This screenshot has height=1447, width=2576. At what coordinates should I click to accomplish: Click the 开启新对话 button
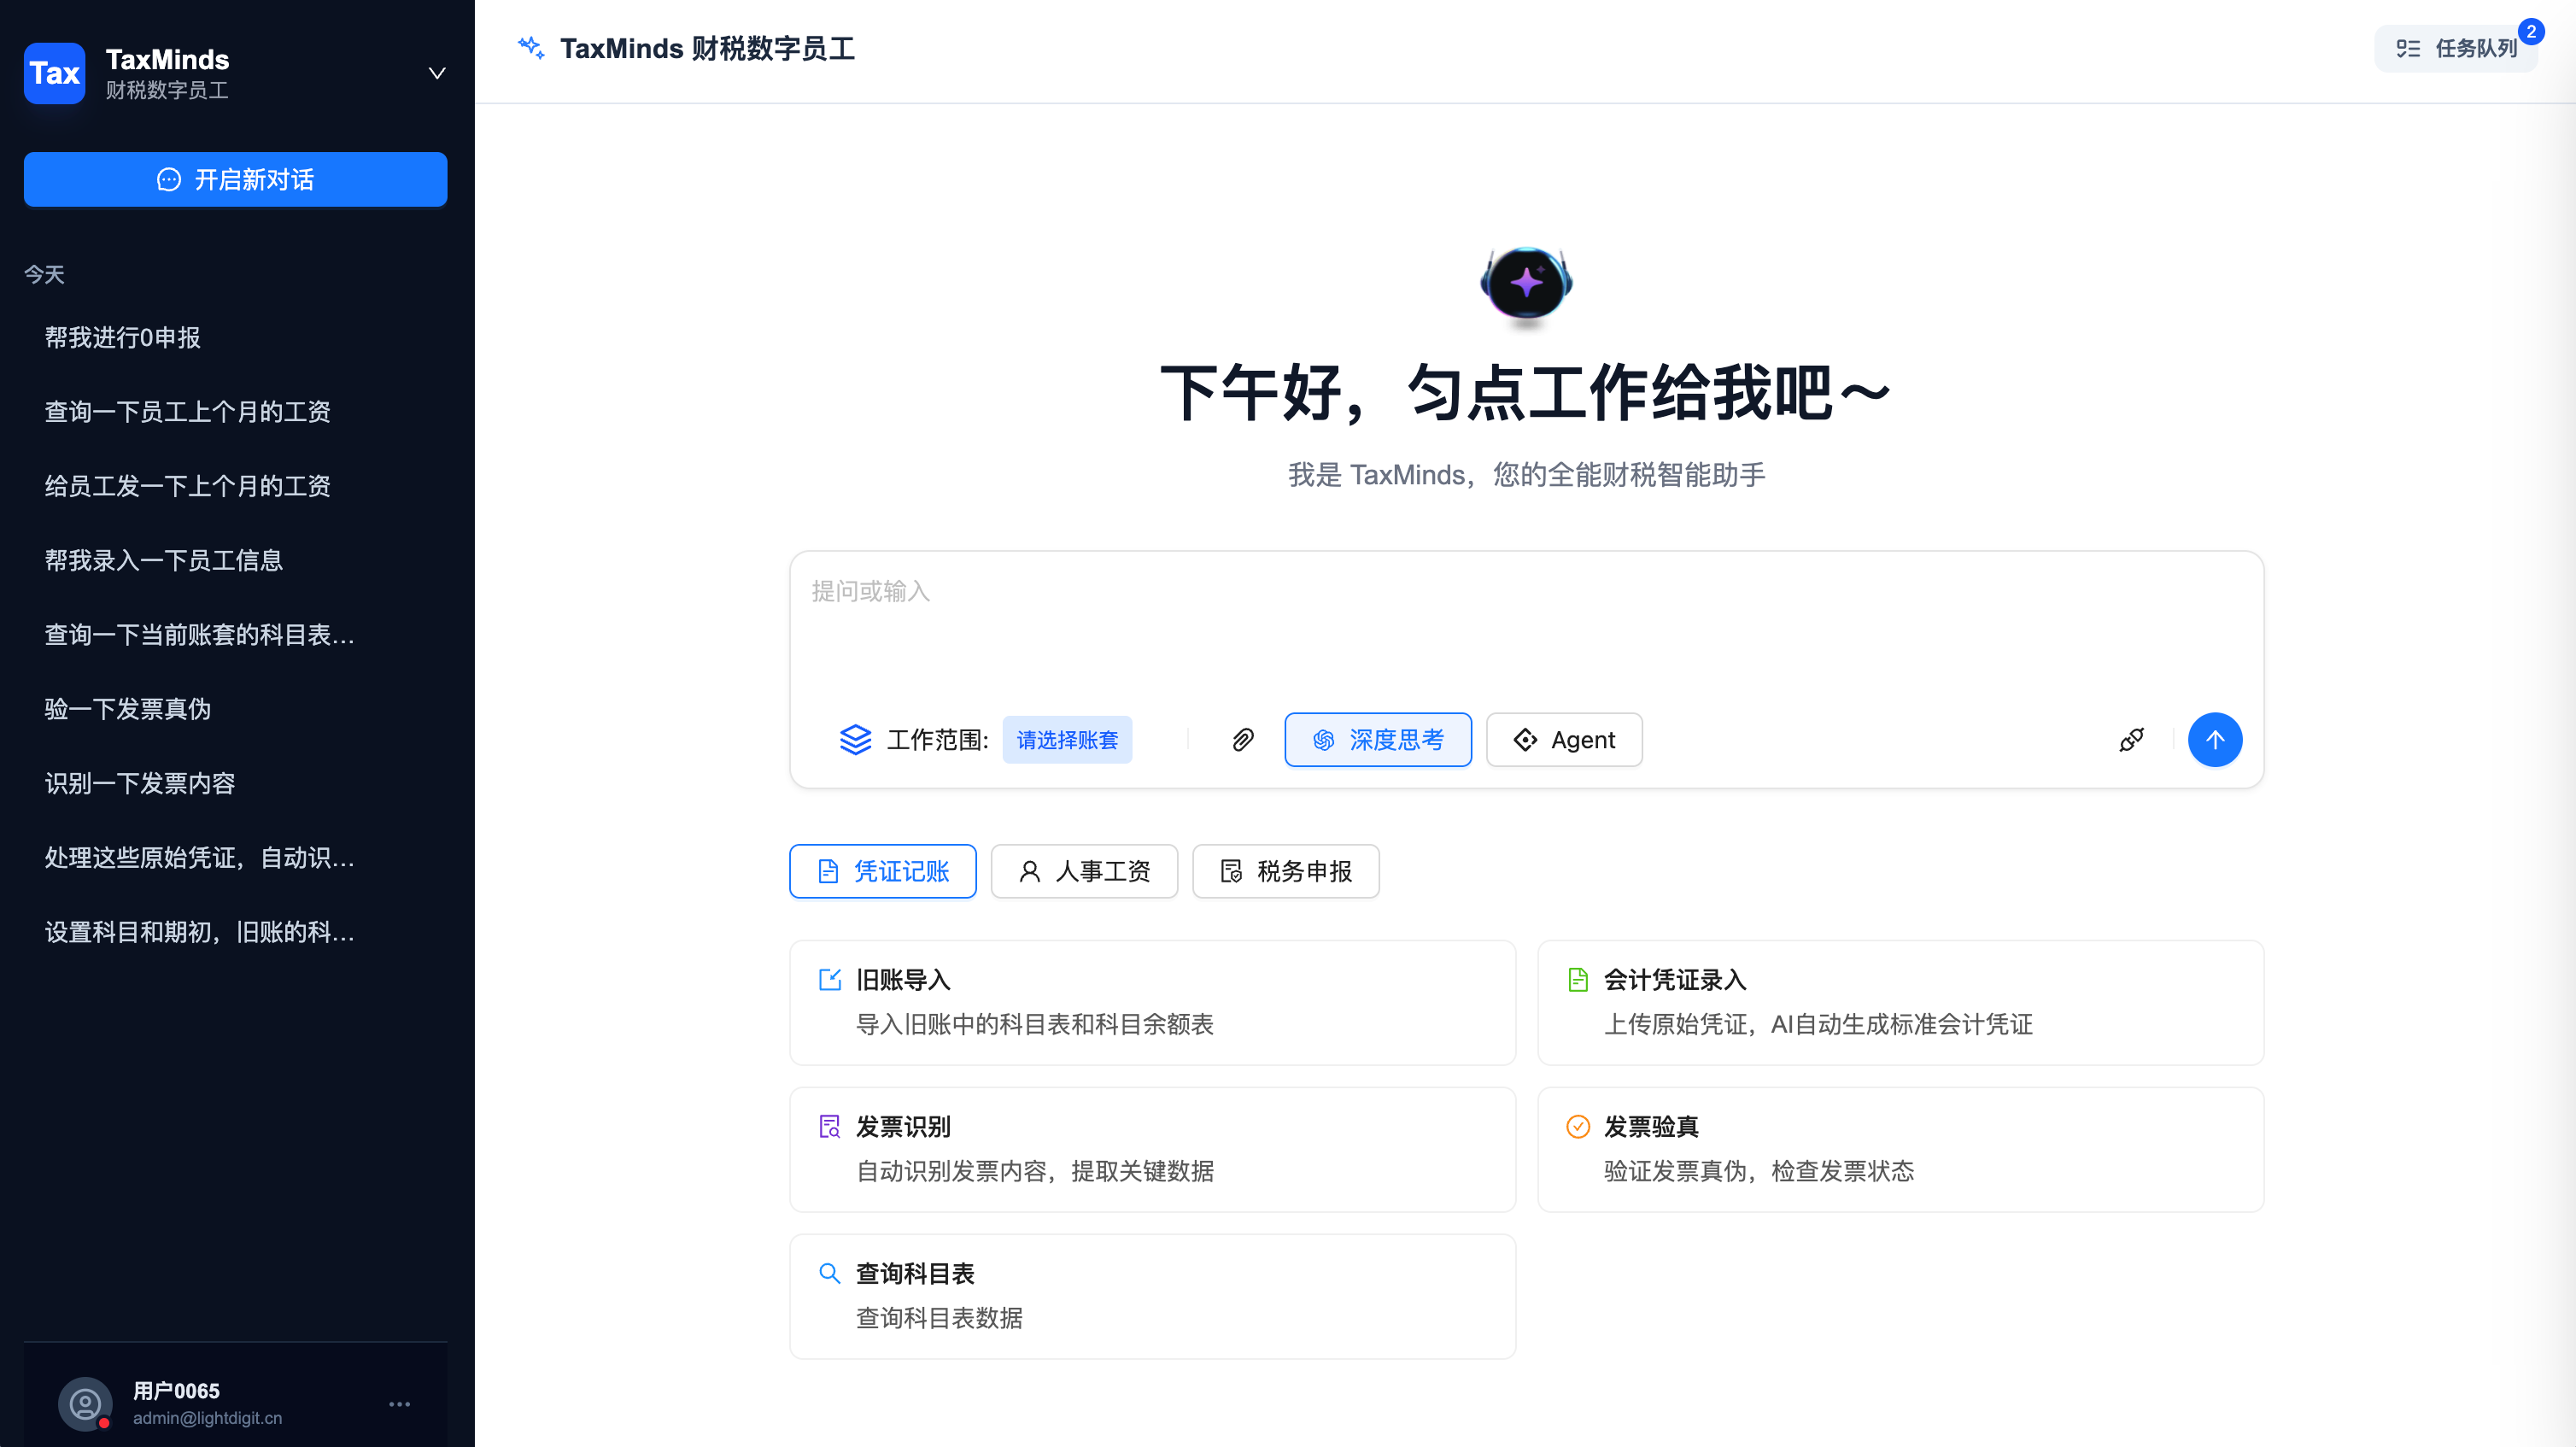click(235, 180)
